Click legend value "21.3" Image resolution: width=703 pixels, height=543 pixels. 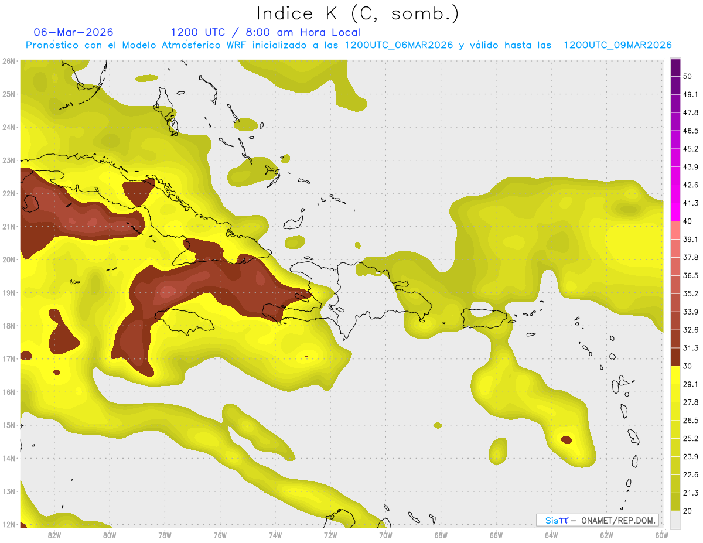pos(690,493)
